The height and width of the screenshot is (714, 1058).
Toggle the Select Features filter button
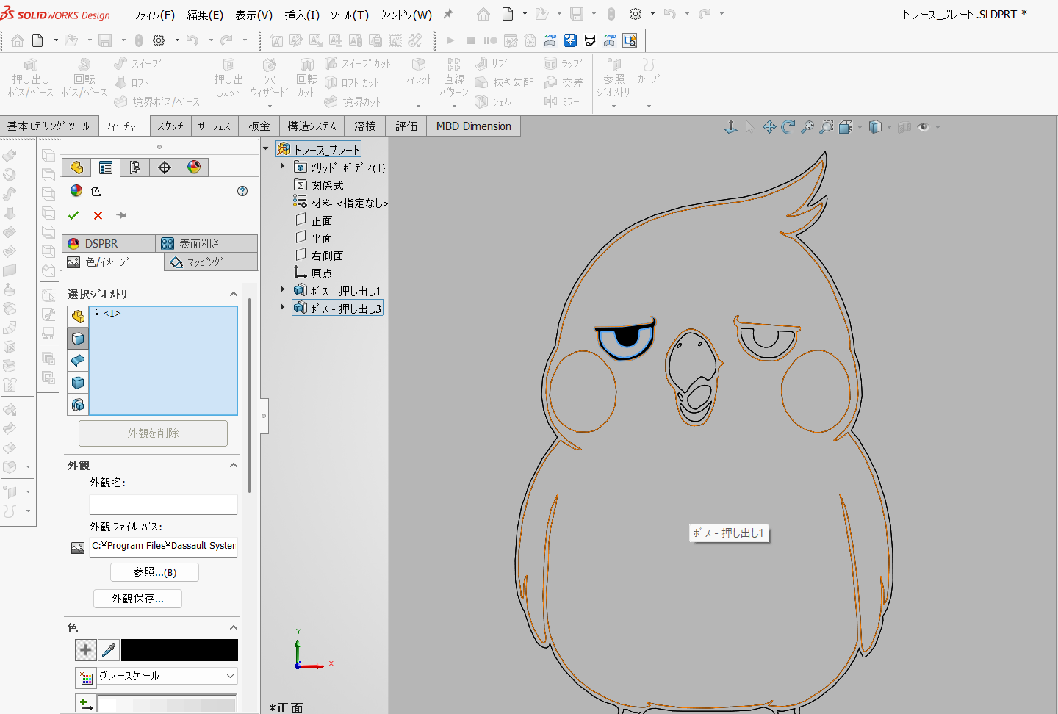78,405
